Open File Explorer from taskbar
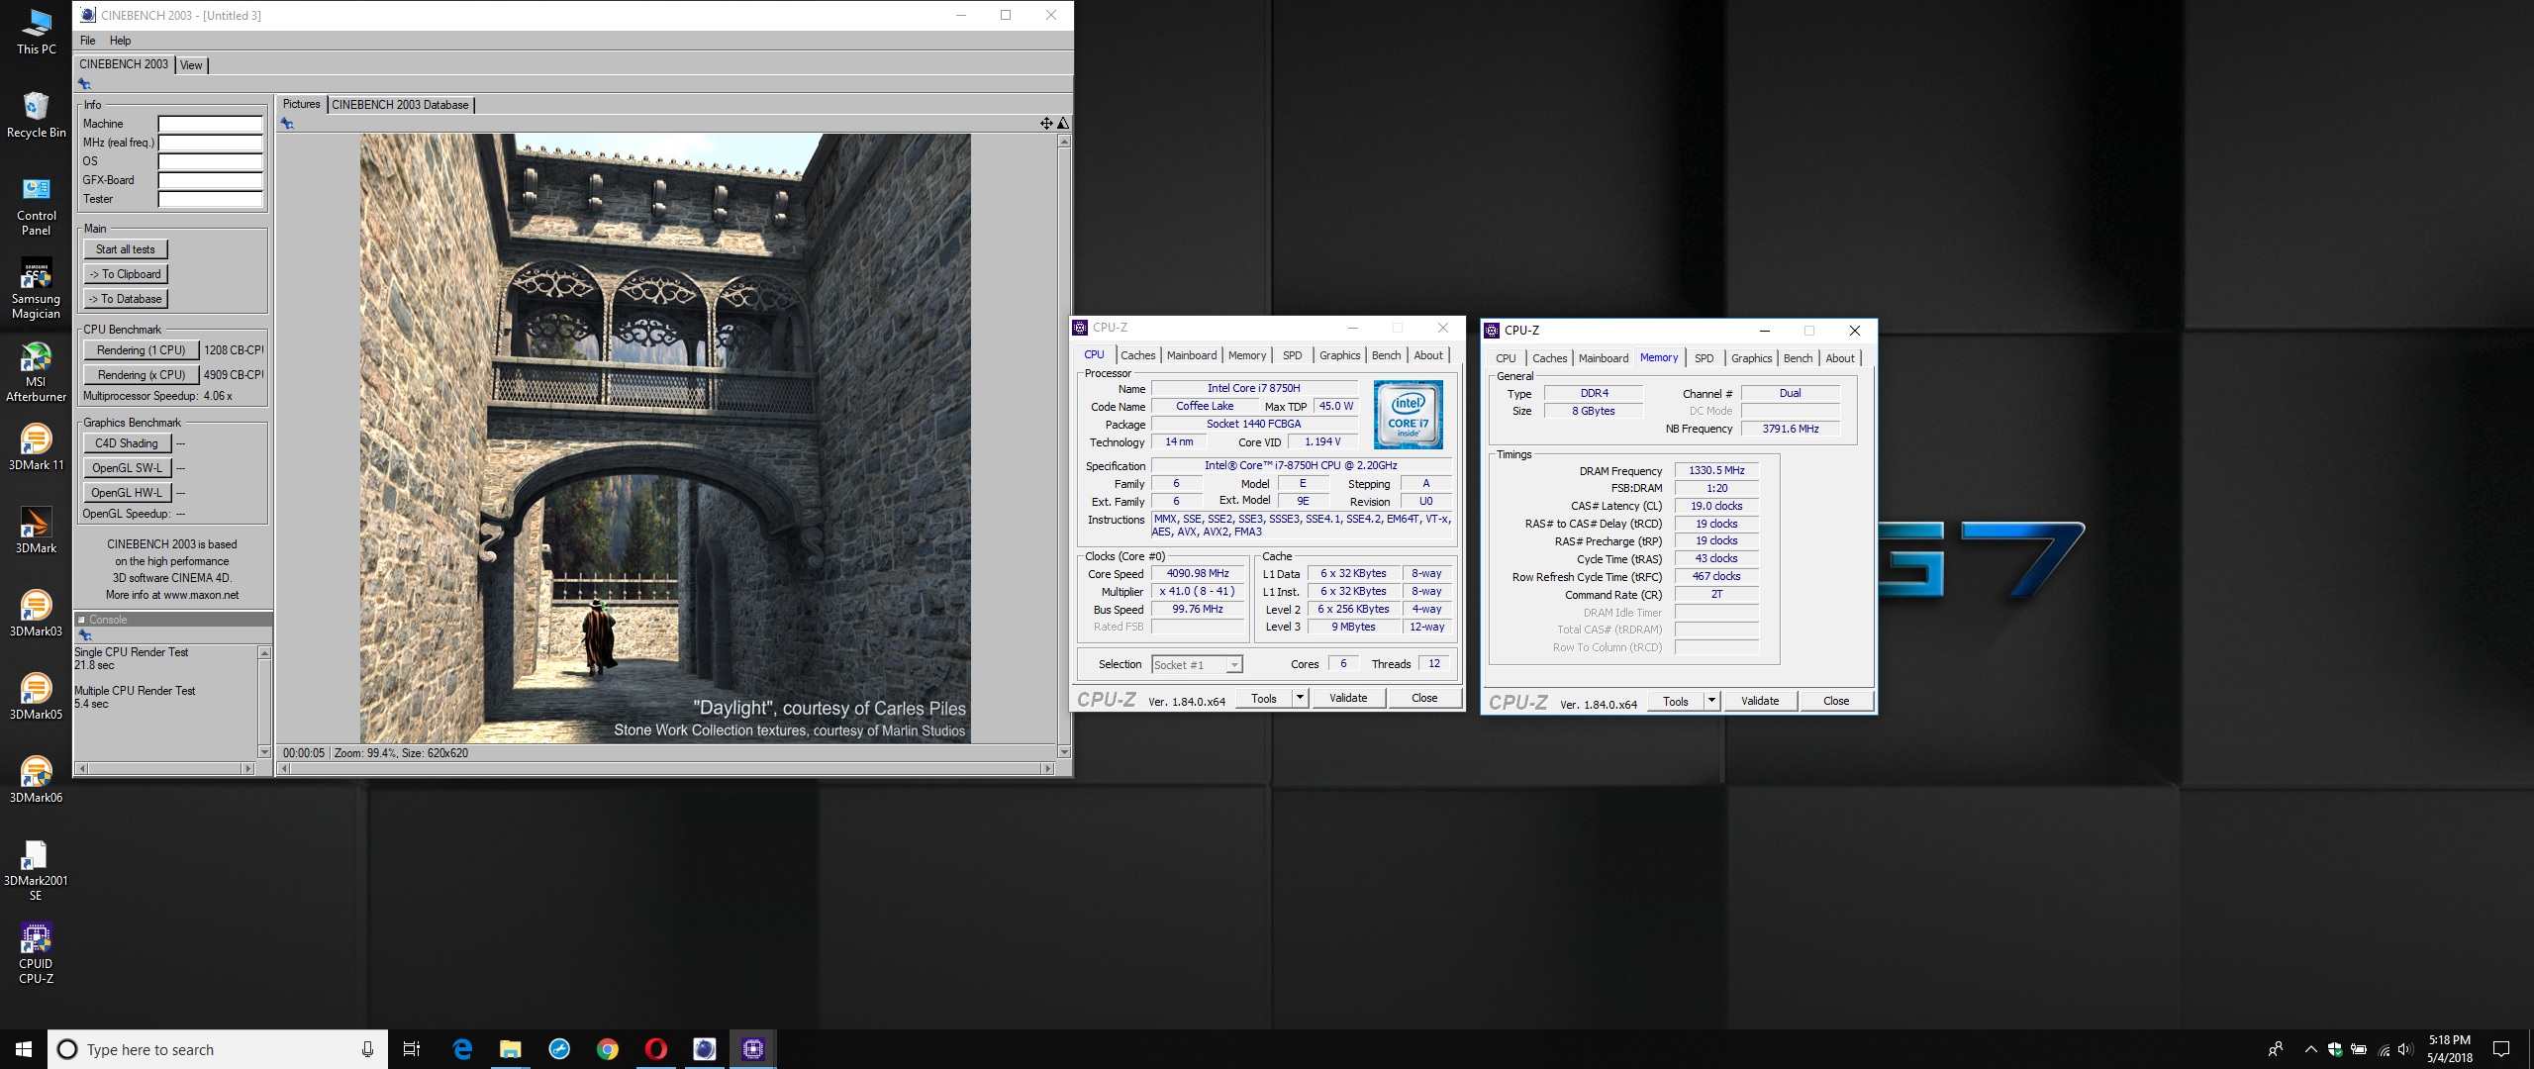Viewport: 2534px width, 1069px height. [x=510, y=1049]
